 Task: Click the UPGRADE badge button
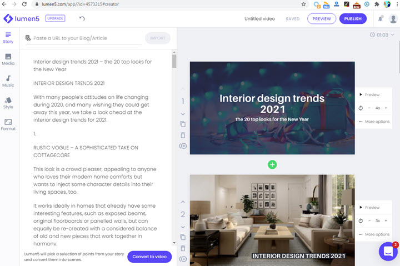tap(56, 18)
